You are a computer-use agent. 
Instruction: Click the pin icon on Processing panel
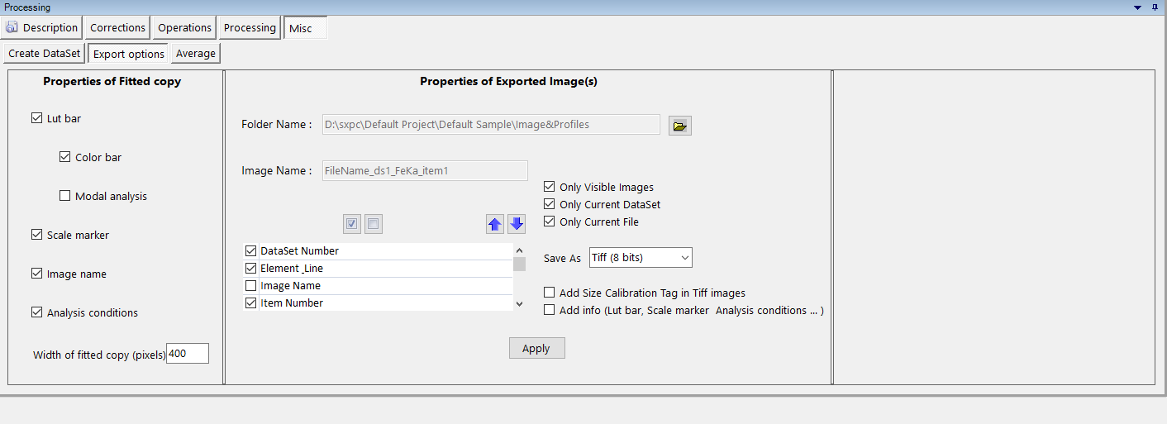1155,7
